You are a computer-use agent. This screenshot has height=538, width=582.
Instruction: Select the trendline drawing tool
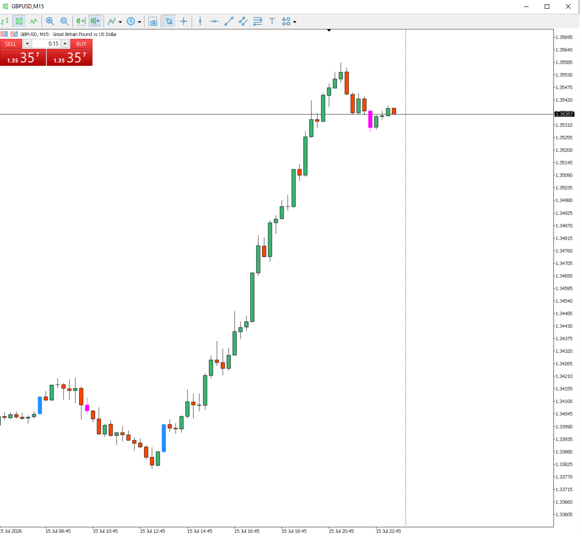[229, 21]
